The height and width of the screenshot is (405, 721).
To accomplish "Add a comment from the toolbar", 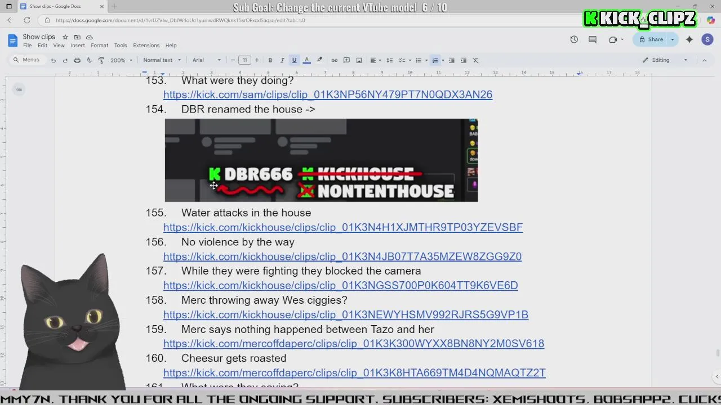I will click(x=346, y=60).
